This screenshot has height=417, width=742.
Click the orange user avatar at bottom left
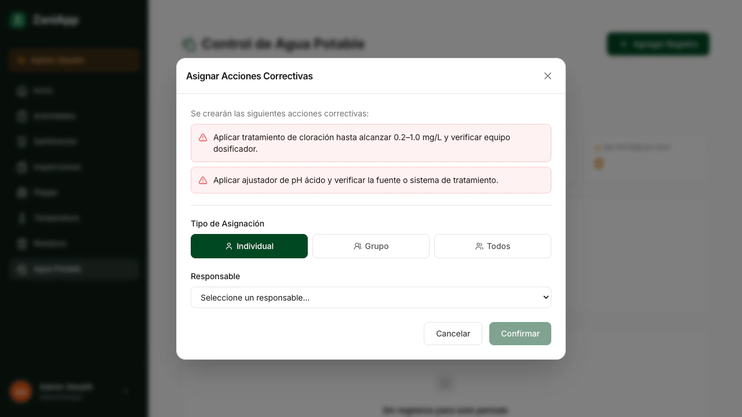(x=21, y=392)
